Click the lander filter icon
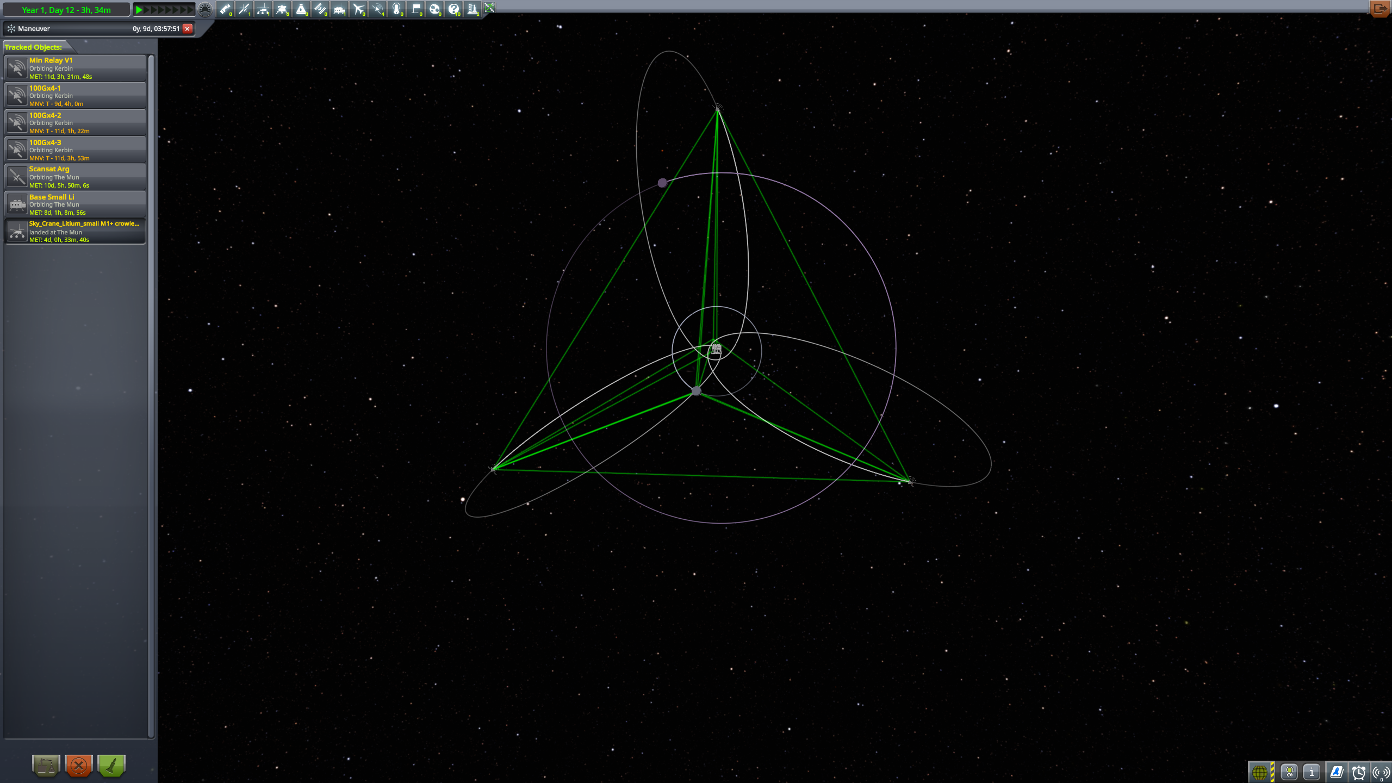This screenshot has width=1392, height=783. pyautogui.click(x=282, y=9)
